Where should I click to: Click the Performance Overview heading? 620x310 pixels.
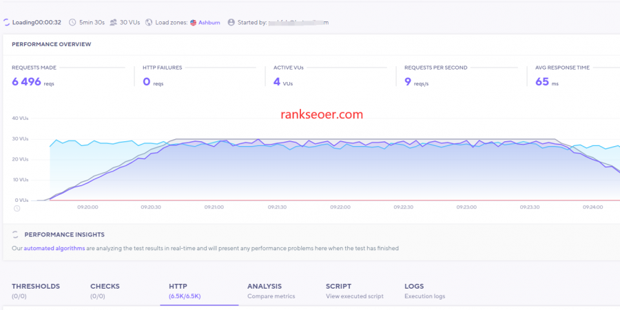pyautogui.click(x=52, y=44)
